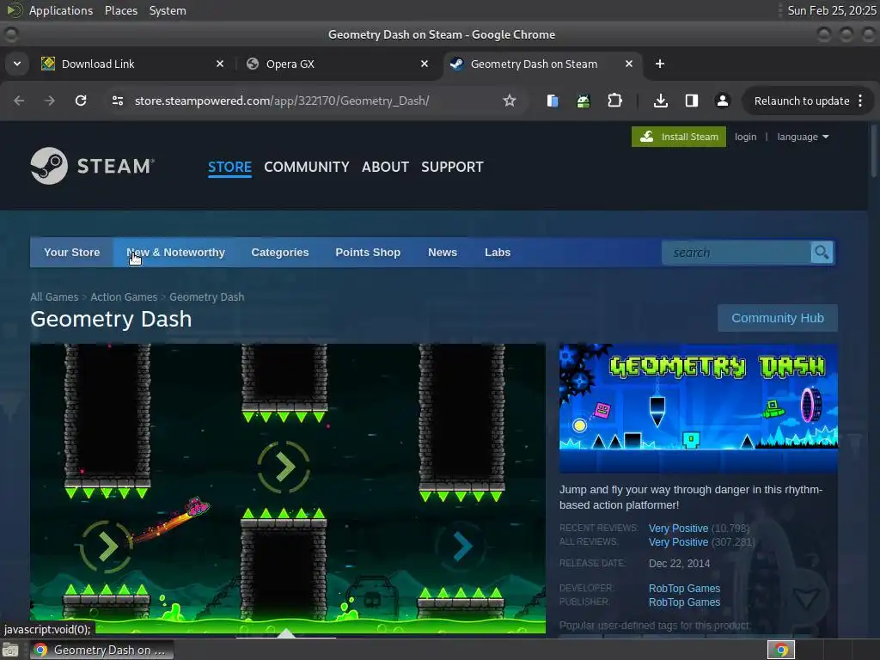Image resolution: width=880 pixels, height=660 pixels.
Task: Open the ABOUT navigation item
Action: (385, 168)
